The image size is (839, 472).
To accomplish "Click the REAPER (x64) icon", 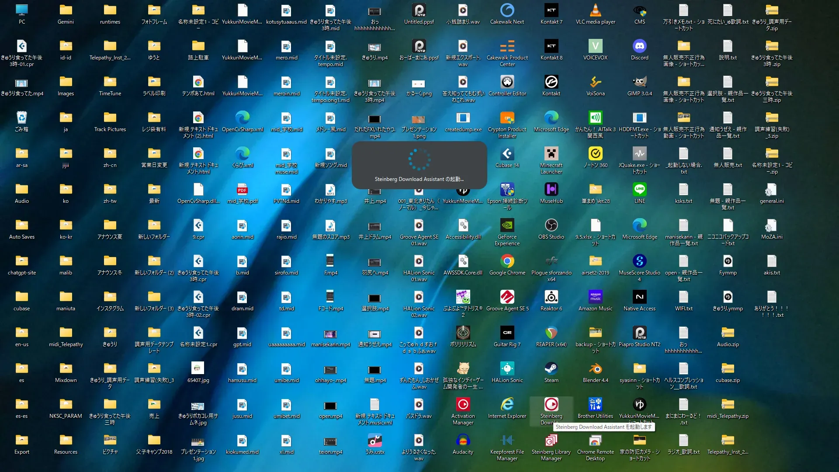I will point(551,333).
